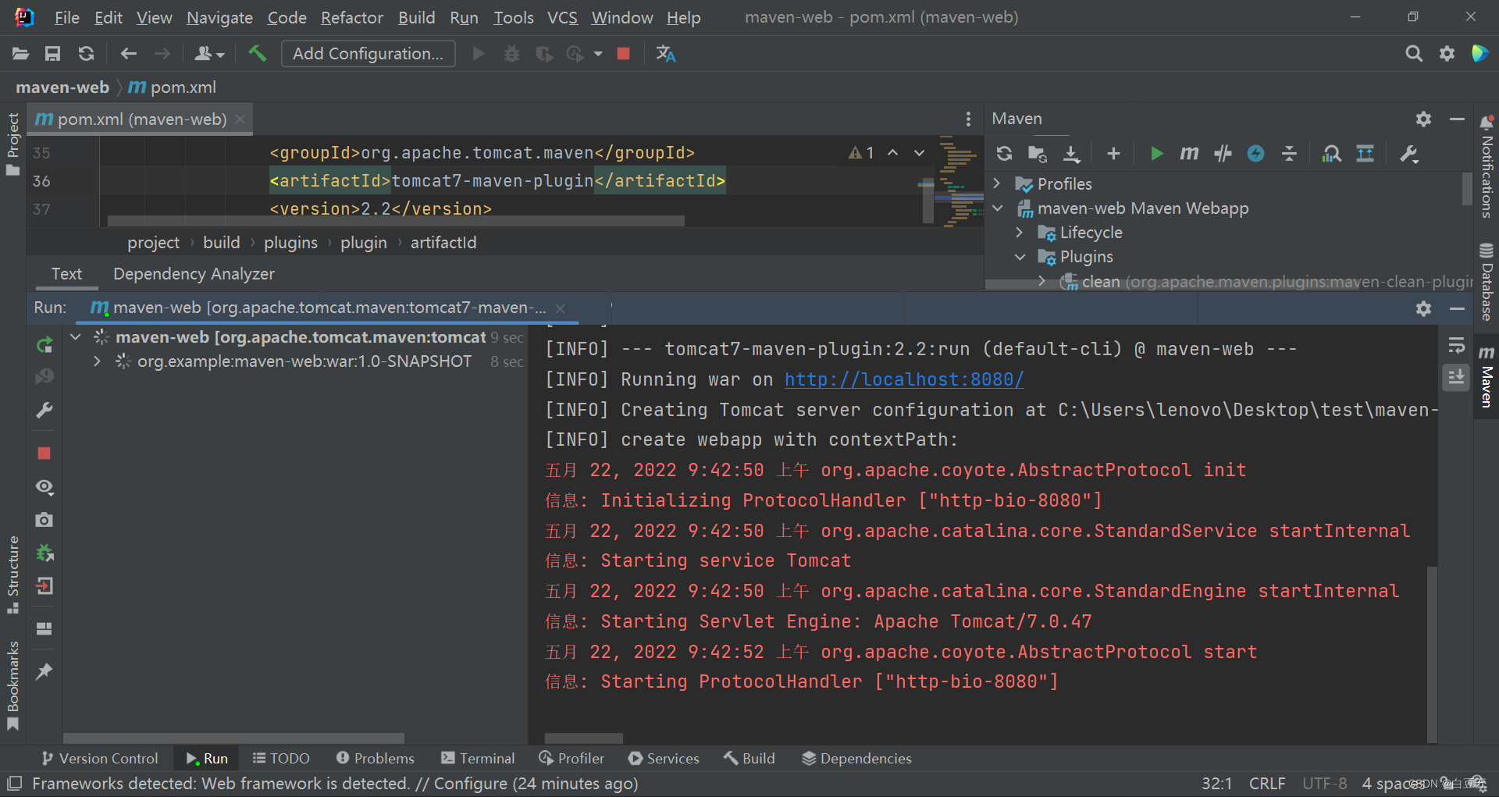The height and width of the screenshot is (797, 1499).
Task: Open the http://localhost:8080/ link
Action: pyautogui.click(x=904, y=379)
